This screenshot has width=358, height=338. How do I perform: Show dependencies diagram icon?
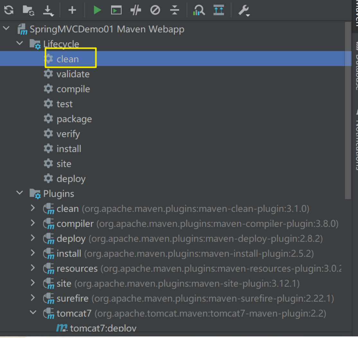[219, 10]
